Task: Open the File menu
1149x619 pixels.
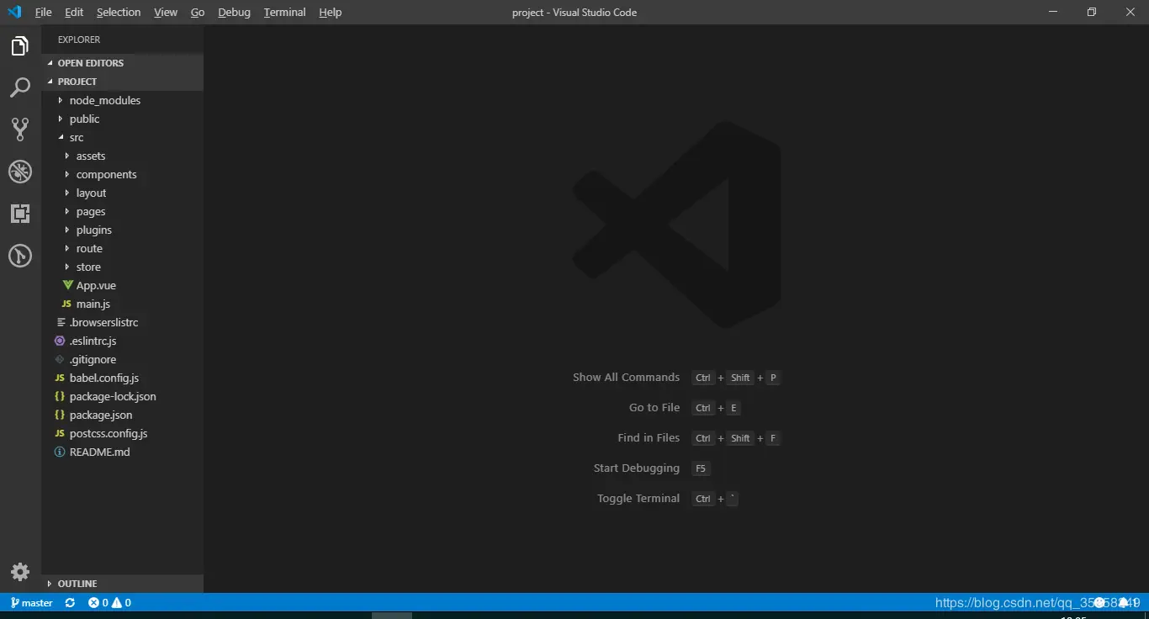Action: 44,13
